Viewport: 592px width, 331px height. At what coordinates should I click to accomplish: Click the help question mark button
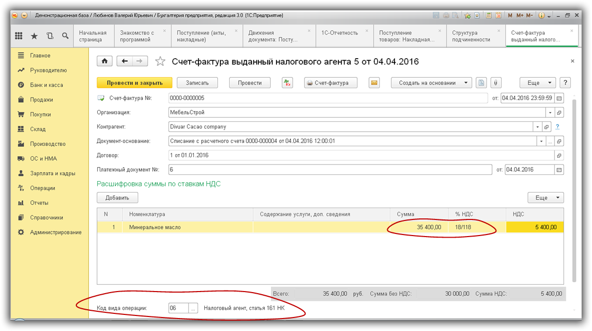tap(565, 83)
